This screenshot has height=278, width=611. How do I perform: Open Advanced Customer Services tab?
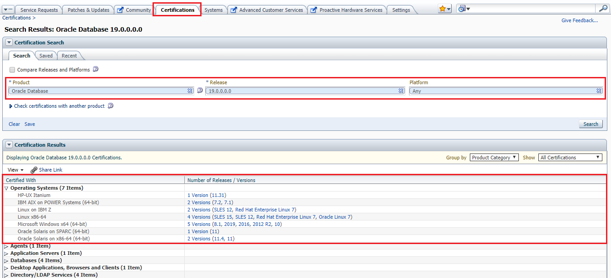pos(267,10)
